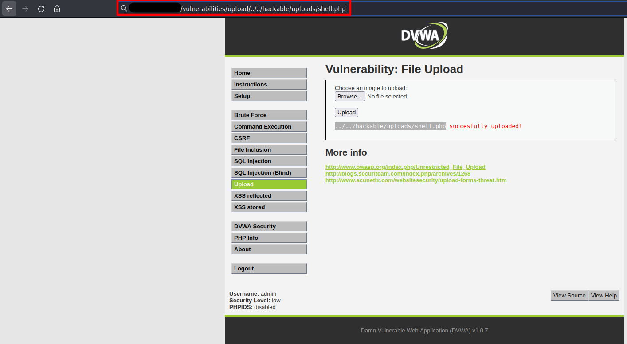Log out using the Logout item
The image size is (627, 344).
(x=269, y=269)
